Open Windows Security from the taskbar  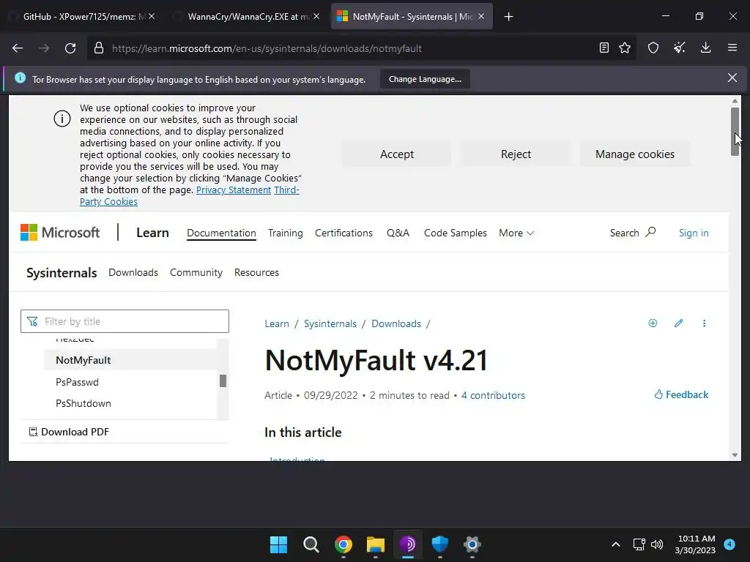pos(439,544)
